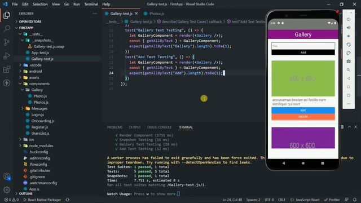Screen dimensions: 361x203
Task: Open the lightning bolt activity bar icon
Action: [7, 83]
